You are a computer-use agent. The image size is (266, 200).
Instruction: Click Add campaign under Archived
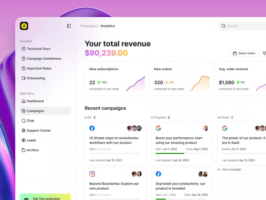point(229,170)
